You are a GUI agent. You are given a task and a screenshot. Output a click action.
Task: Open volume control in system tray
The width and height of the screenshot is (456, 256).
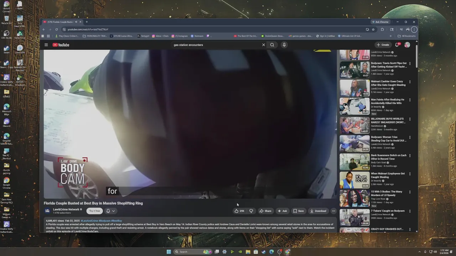(x=435, y=252)
